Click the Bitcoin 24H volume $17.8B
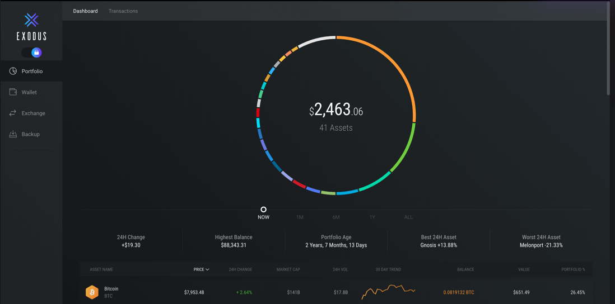Screen dimensions: 615x304 pyautogui.click(x=341, y=292)
